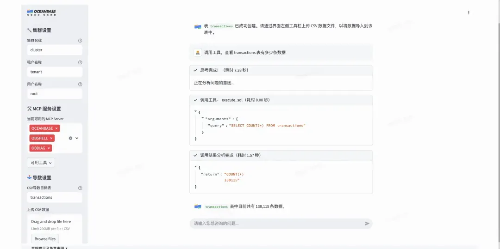Click the assistant avatar beside 已成功创建 reply
Image resolution: width=500 pixels, height=249 pixels.
[x=198, y=26]
